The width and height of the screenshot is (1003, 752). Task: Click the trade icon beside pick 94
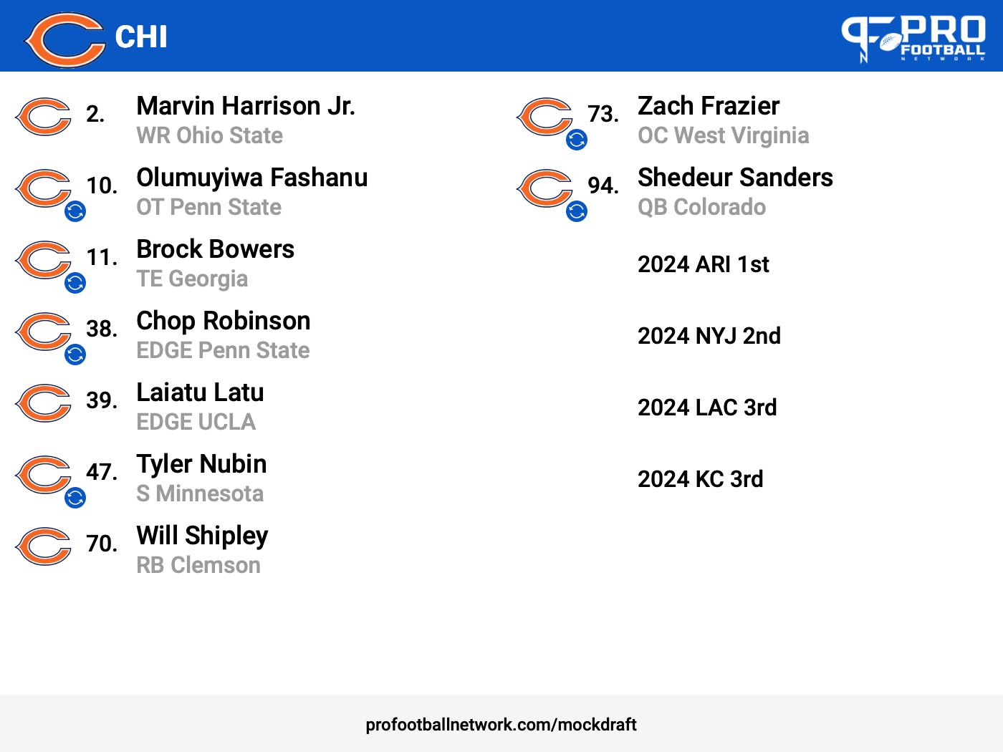[x=577, y=211]
